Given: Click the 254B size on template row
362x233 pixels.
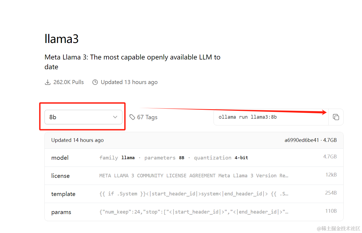Looking at the screenshot, I should 331,193.
